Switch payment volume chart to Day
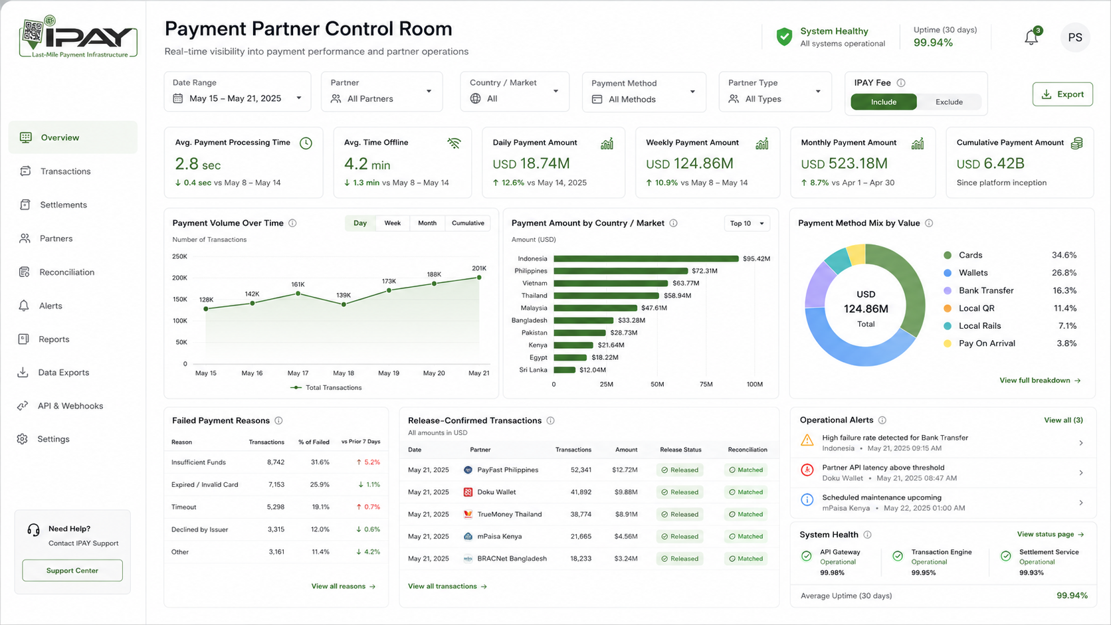 click(x=360, y=223)
